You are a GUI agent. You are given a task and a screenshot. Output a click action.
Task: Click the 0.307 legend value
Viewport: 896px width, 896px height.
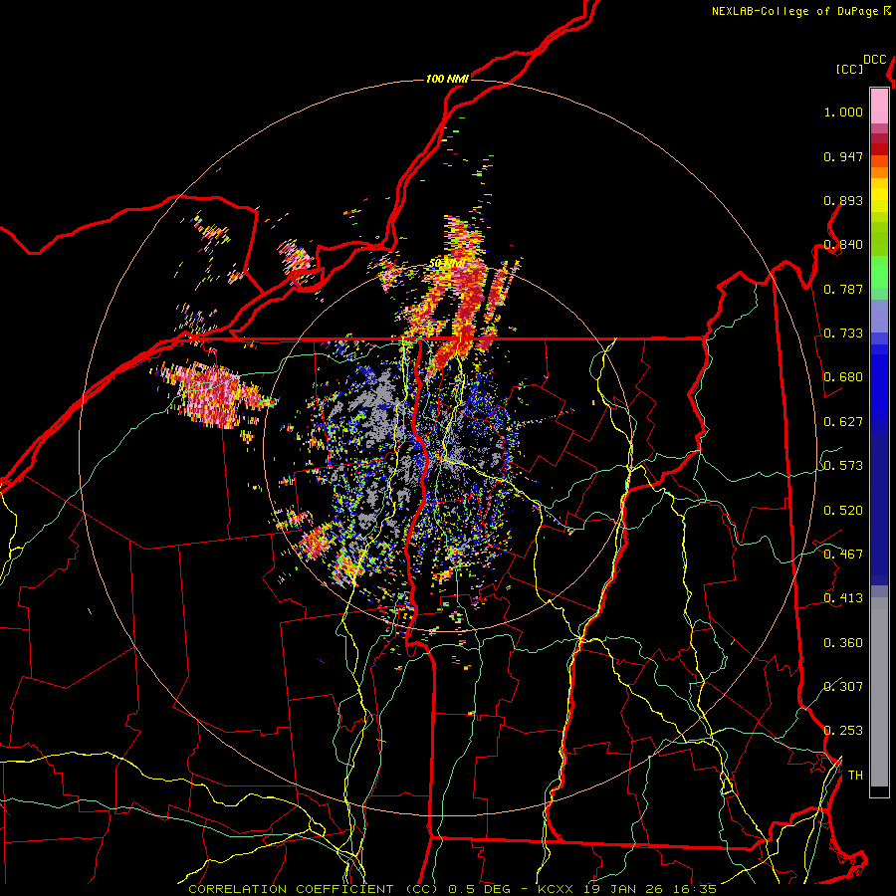(843, 686)
